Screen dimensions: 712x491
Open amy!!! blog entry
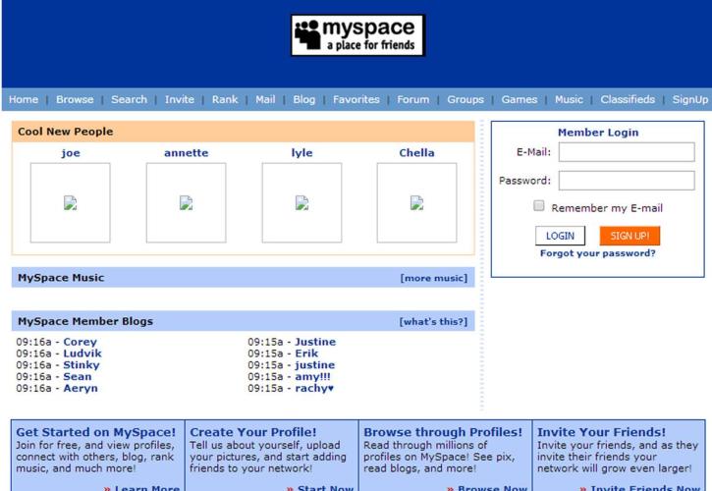313,376
